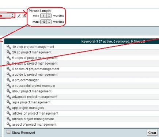The height and width of the screenshot is (137, 159).
Task: Select keyword '9 basics of project management'
Action: pyautogui.click(x=35, y=69)
